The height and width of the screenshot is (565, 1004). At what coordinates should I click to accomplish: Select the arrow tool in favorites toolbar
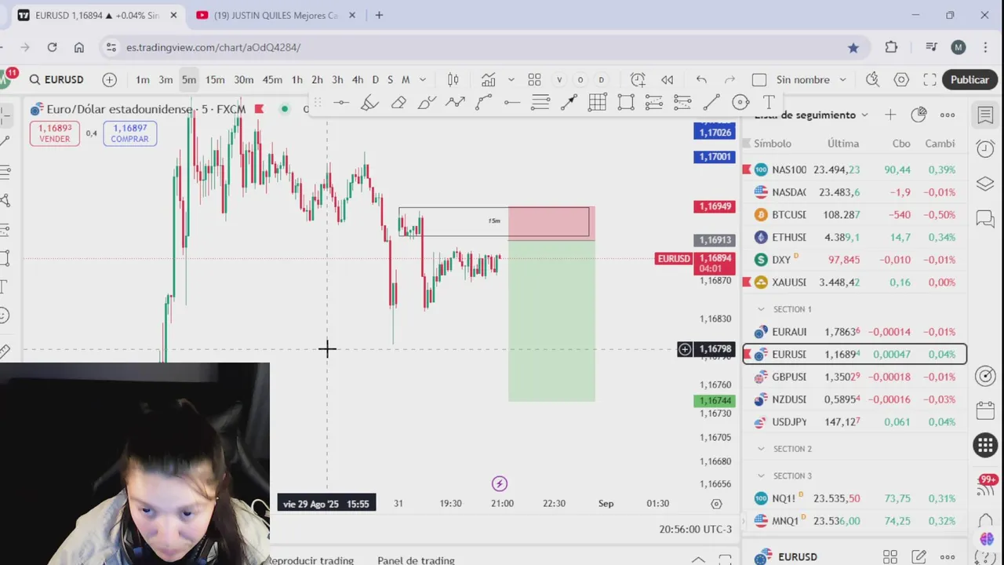pyautogui.click(x=569, y=102)
